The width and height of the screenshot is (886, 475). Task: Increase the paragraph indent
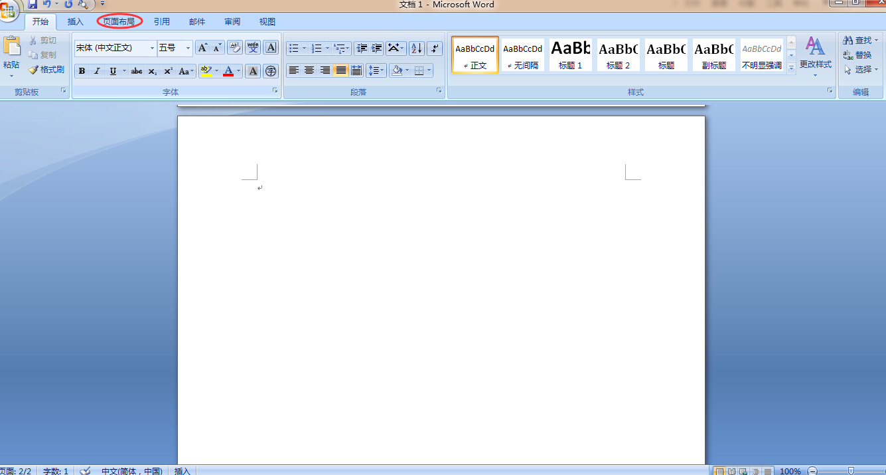click(x=377, y=48)
